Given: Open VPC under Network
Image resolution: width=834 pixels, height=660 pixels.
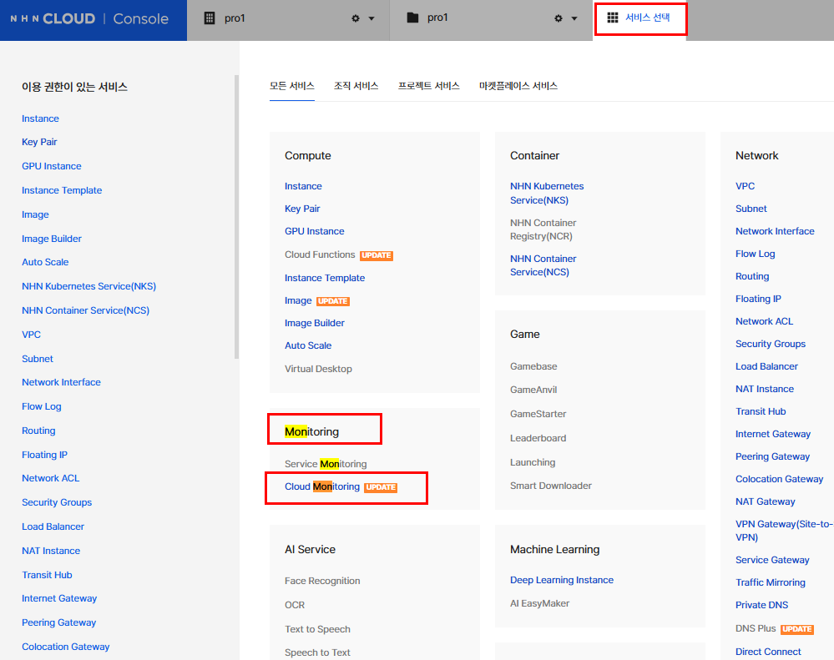Looking at the screenshot, I should pyautogui.click(x=746, y=187).
